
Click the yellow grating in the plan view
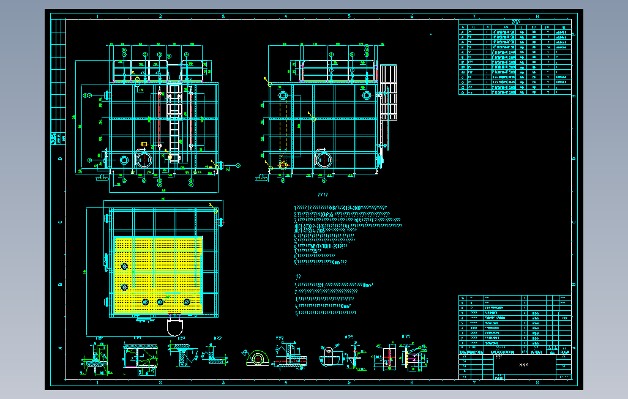pos(158,275)
